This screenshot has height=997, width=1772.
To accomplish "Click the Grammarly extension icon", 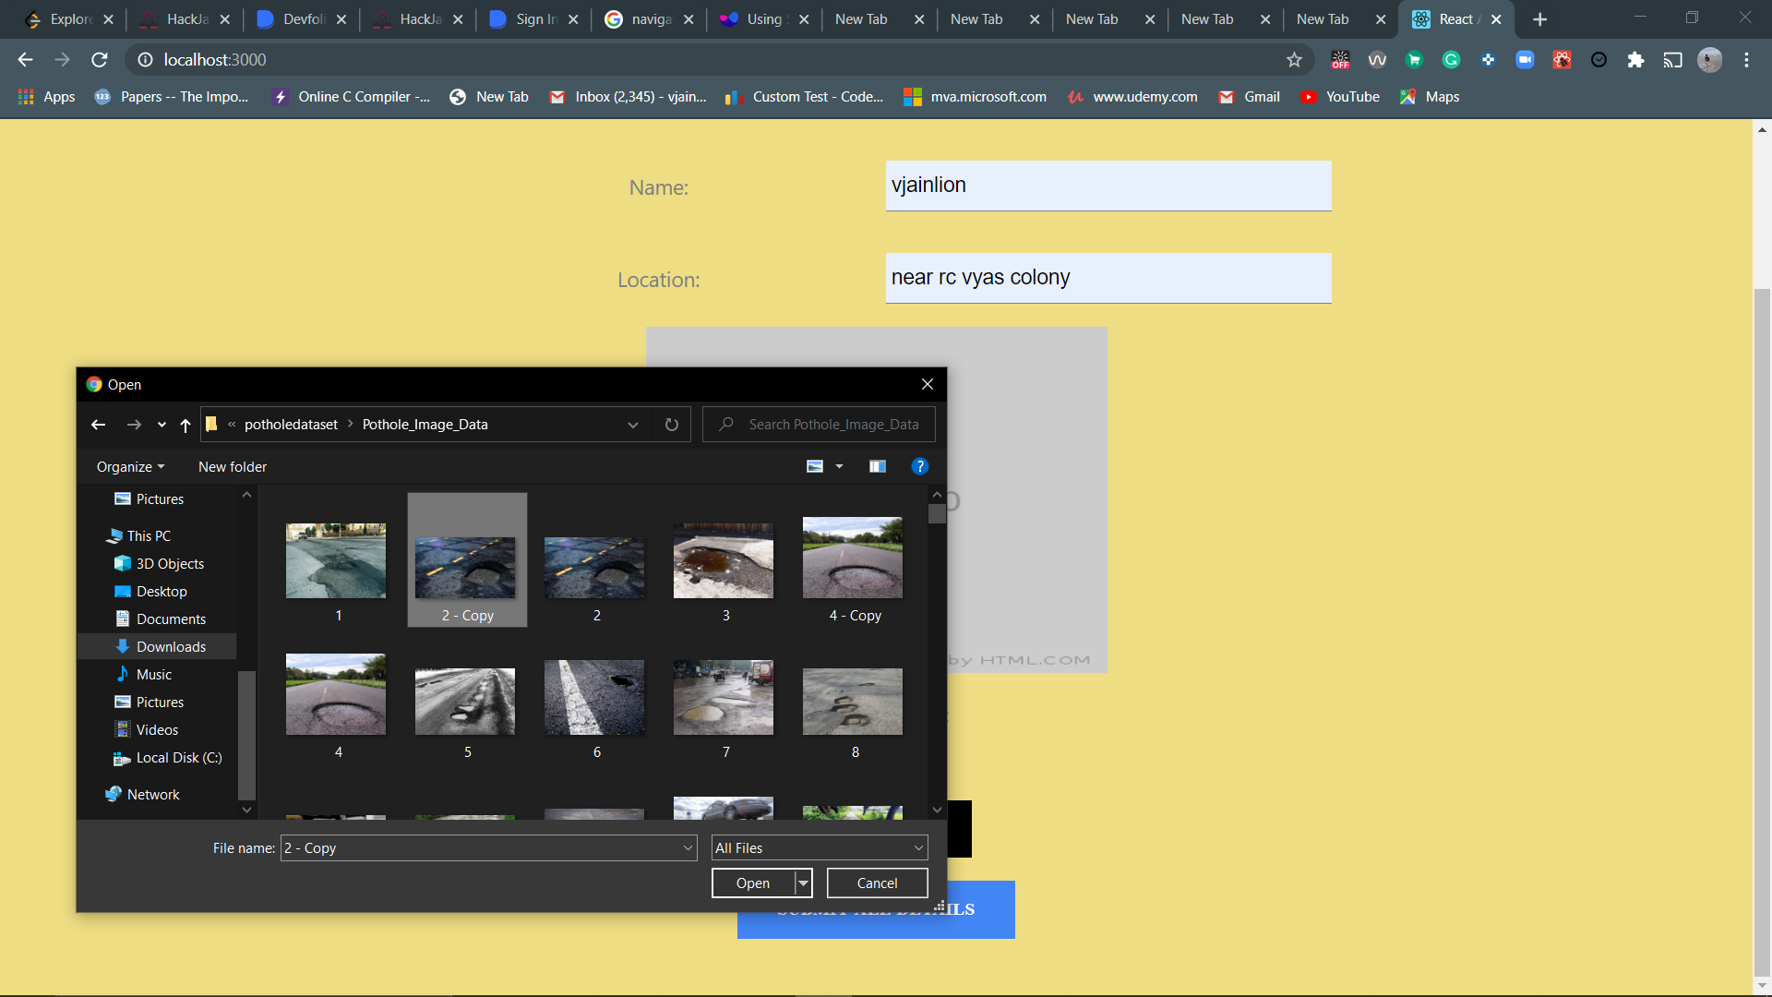I will 1451,60.
